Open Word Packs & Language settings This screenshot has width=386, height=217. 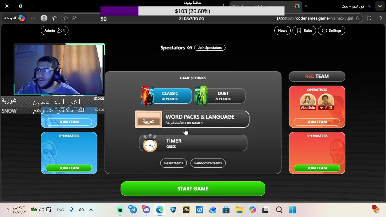coord(192,119)
